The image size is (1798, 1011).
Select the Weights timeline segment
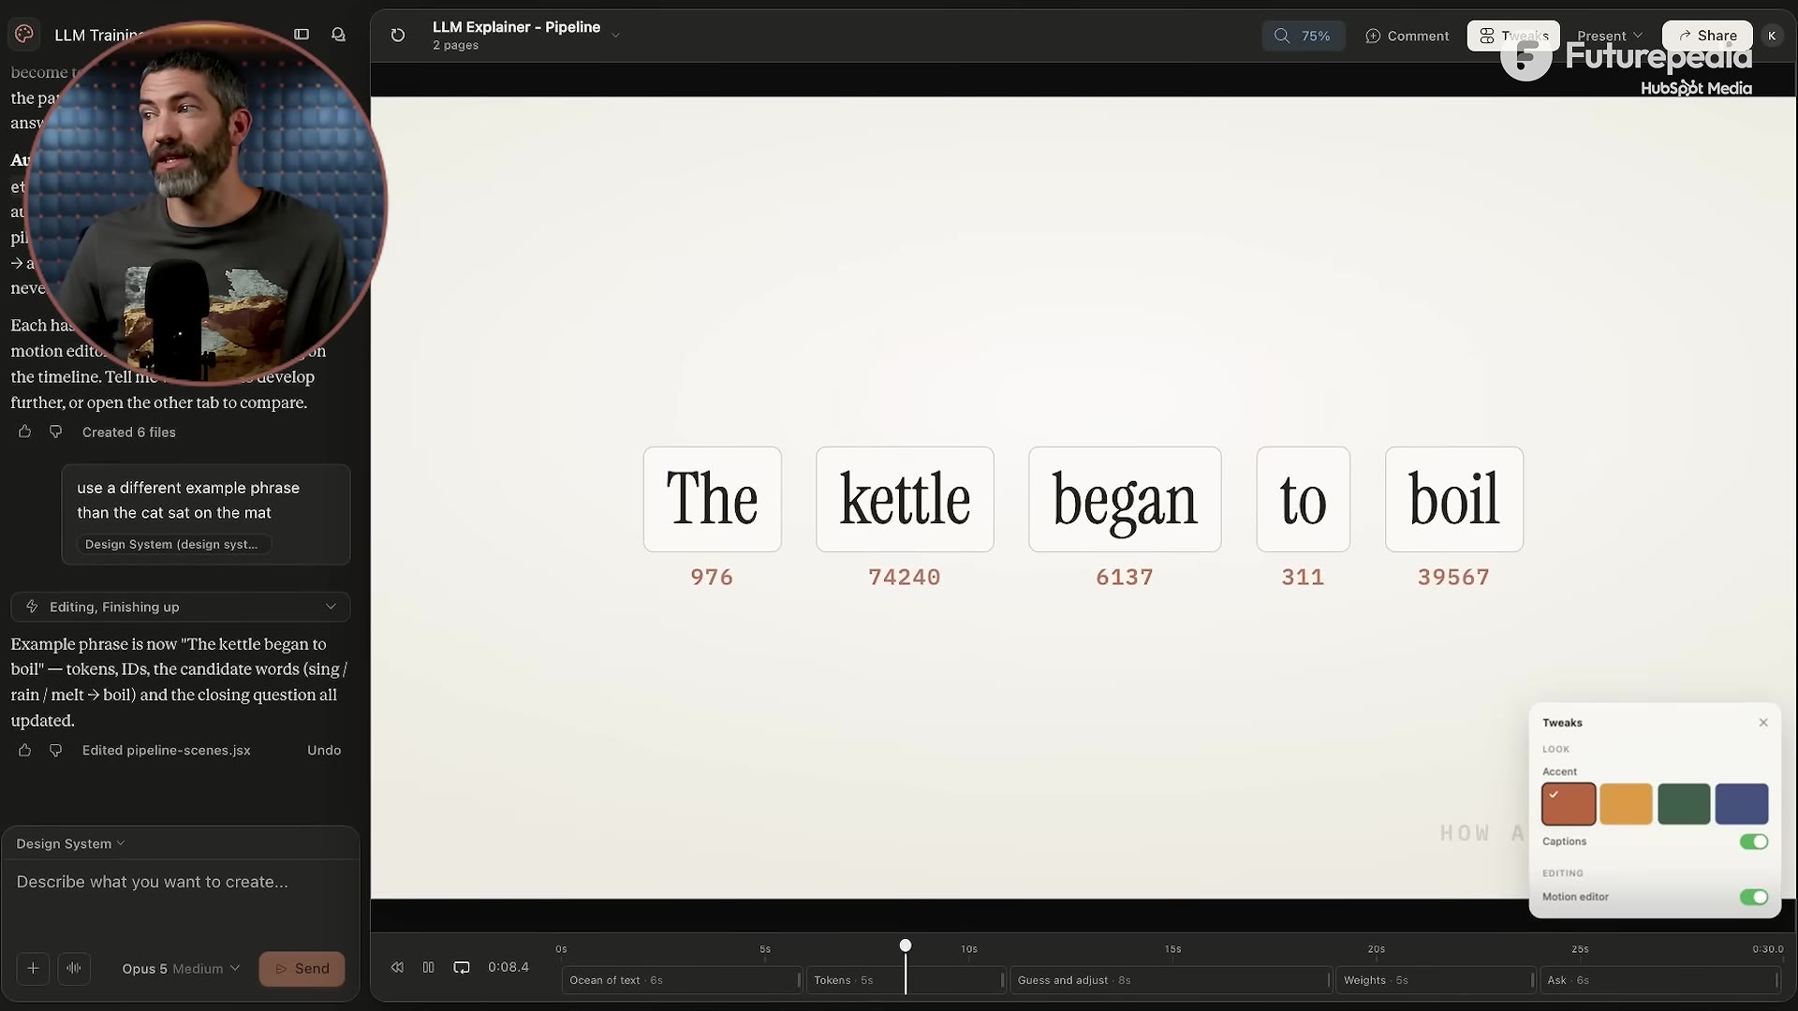click(x=1436, y=980)
